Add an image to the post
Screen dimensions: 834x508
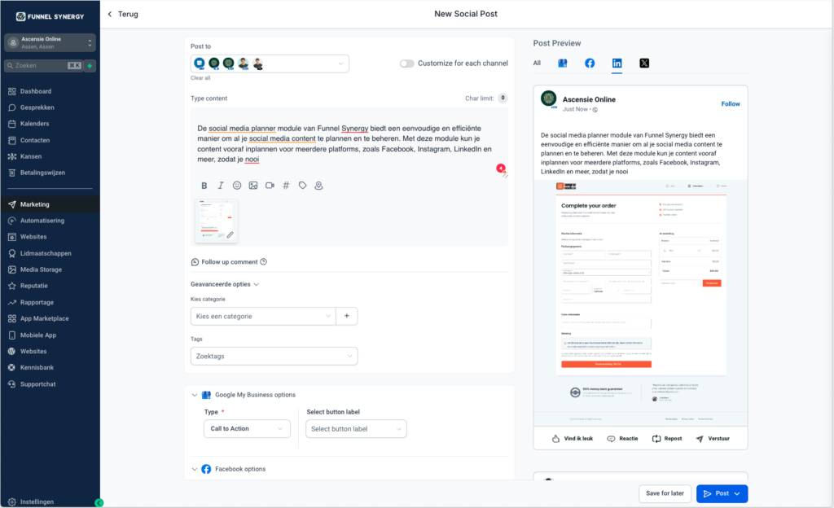pyautogui.click(x=253, y=186)
